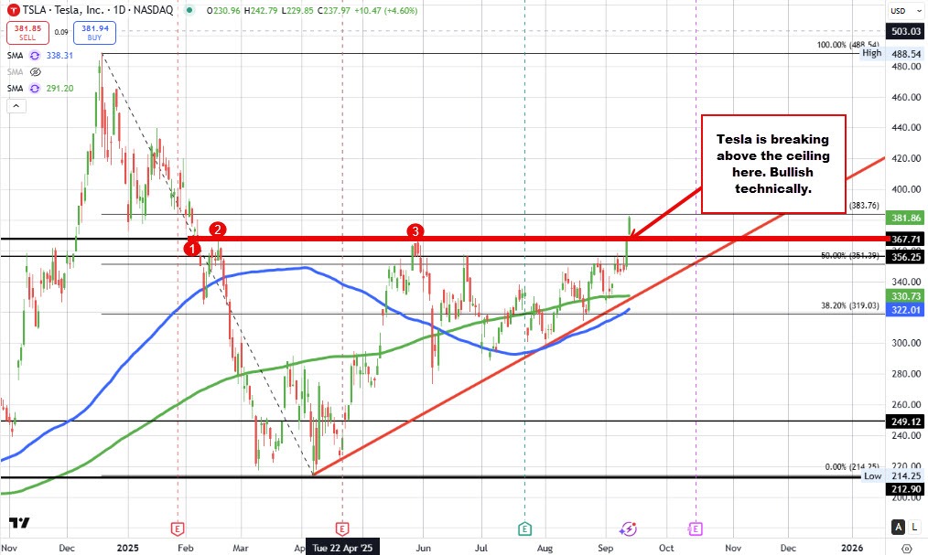
Task: Select the SMA 291.20 indicator value
Action: [59, 89]
